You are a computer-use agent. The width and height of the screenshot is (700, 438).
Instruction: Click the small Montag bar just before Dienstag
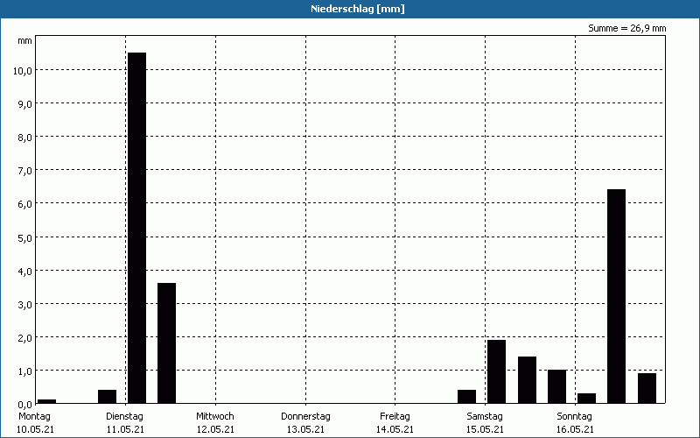tap(107, 397)
